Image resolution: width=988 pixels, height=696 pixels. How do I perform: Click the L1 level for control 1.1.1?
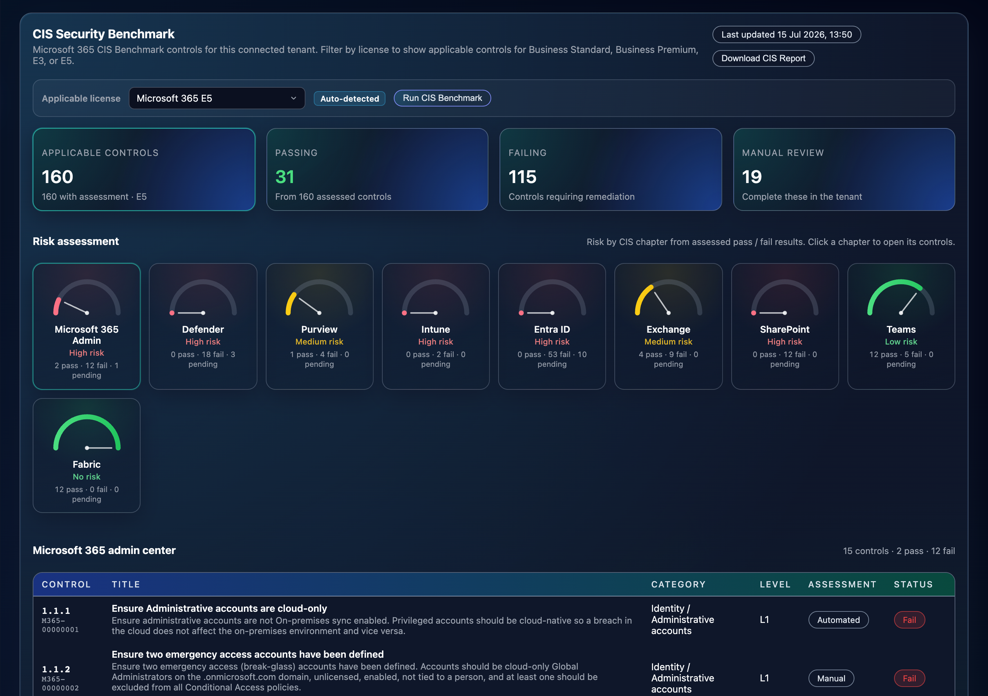pos(764,620)
